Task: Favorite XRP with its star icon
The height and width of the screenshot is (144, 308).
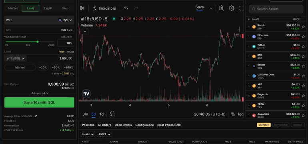Action: coord(303,86)
